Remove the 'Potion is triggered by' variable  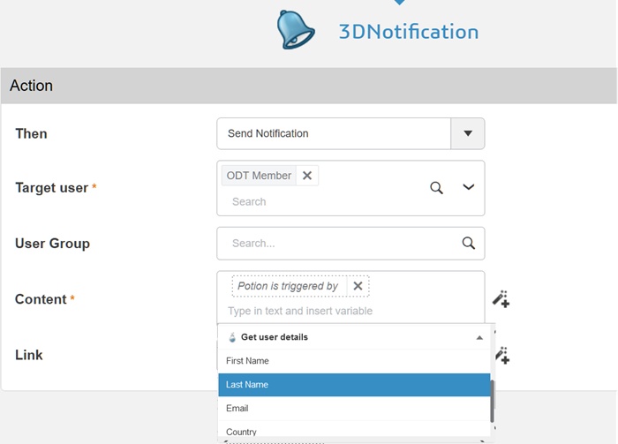(358, 286)
